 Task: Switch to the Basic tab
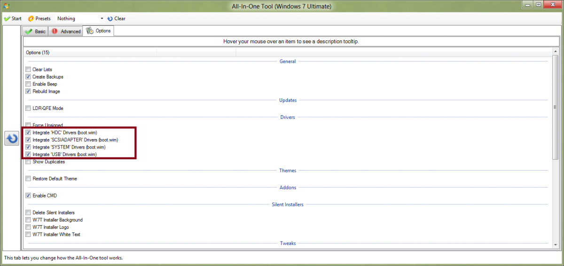(x=35, y=31)
